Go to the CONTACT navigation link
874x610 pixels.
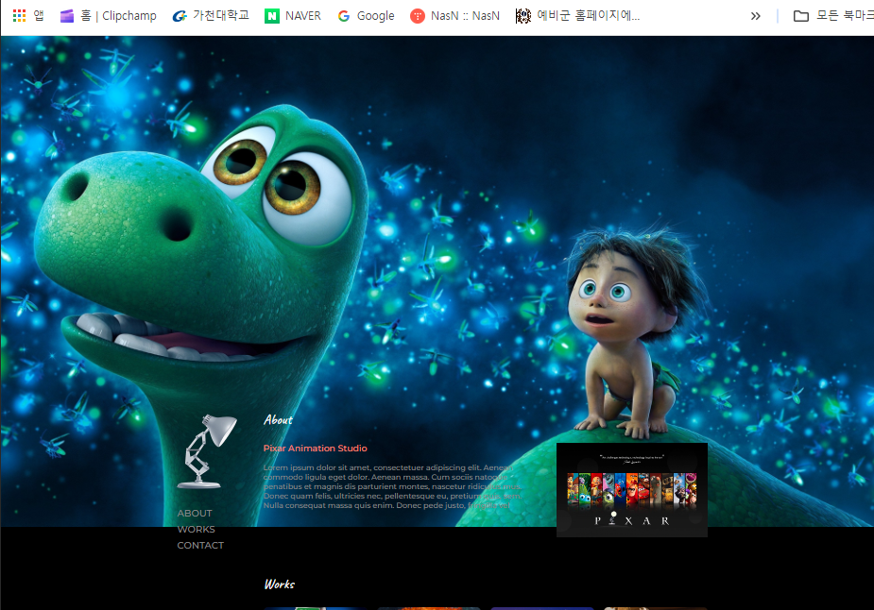coord(200,546)
